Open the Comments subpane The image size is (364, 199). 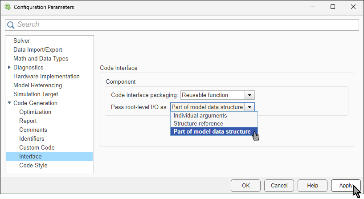point(33,130)
